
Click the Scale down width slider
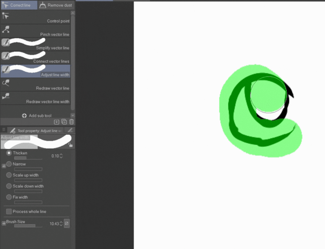click(28, 191)
